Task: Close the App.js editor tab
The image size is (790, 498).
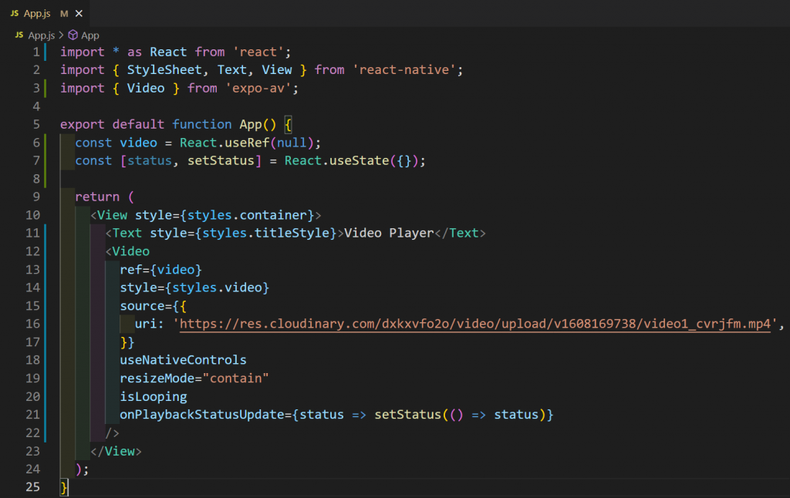Action: pos(79,14)
